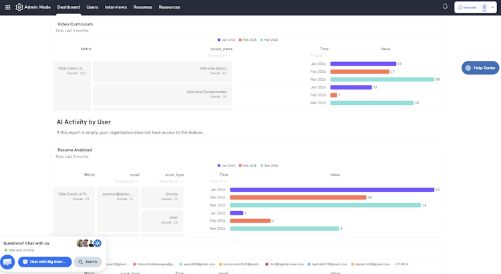The width and height of the screenshot is (501, 274).
Task: Select the bronze score type cell
Action: (162, 197)
